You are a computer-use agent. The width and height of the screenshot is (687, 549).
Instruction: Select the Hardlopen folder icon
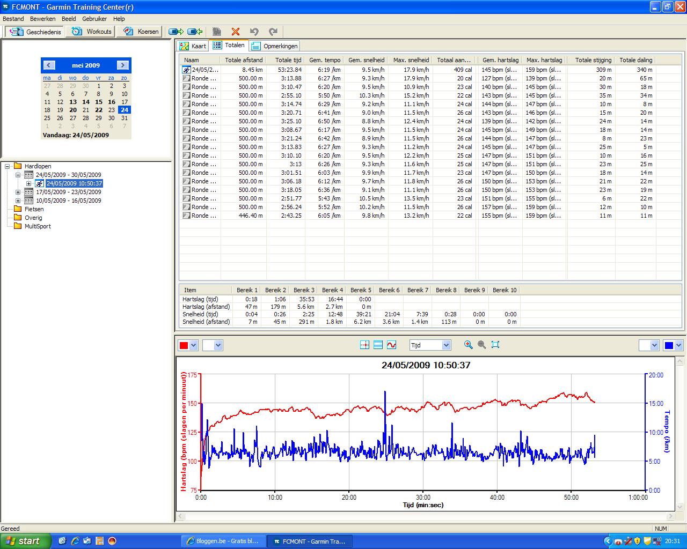click(18, 166)
